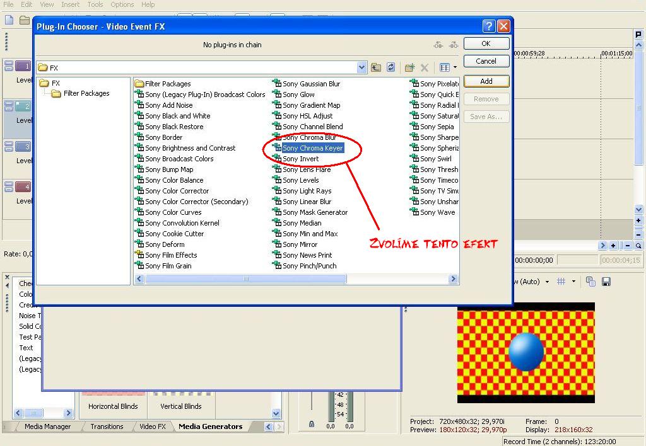The image size is (646, 446).
Task: Select Sony Sepia plug-in
Action: (437, 127)
